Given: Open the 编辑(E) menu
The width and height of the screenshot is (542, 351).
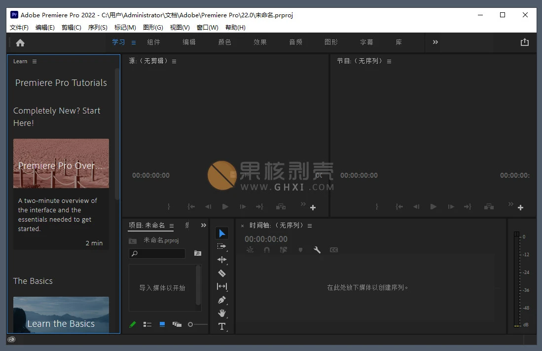Looking at the screenshot, I should click(x=45, y=27).
